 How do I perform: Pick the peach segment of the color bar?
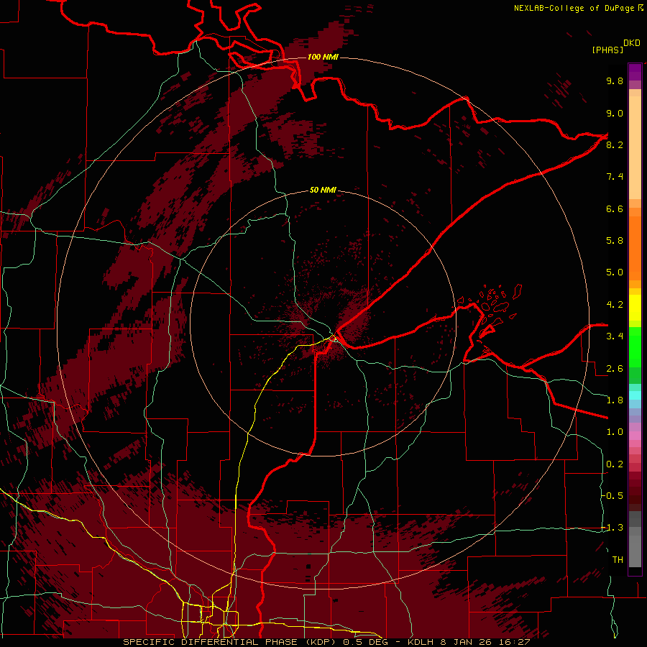(x=635, y=147)
